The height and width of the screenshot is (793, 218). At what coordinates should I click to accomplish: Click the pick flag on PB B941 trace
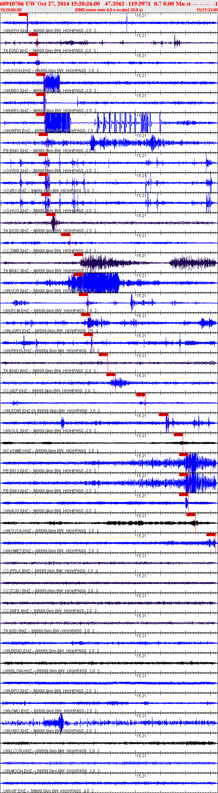click(43, 134)
